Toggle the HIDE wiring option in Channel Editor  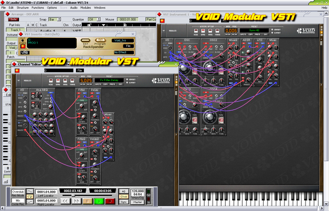point(51,80)
